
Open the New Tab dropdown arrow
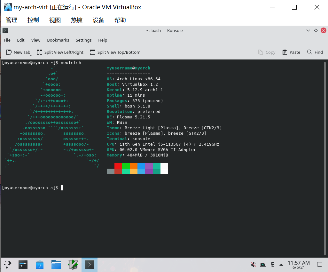[x=31, y=55]
